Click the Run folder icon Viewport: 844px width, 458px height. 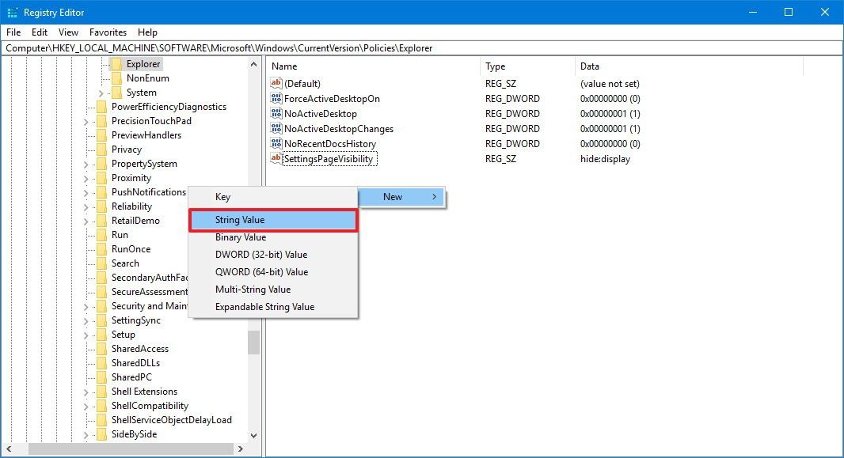click(x=101, y=235)
